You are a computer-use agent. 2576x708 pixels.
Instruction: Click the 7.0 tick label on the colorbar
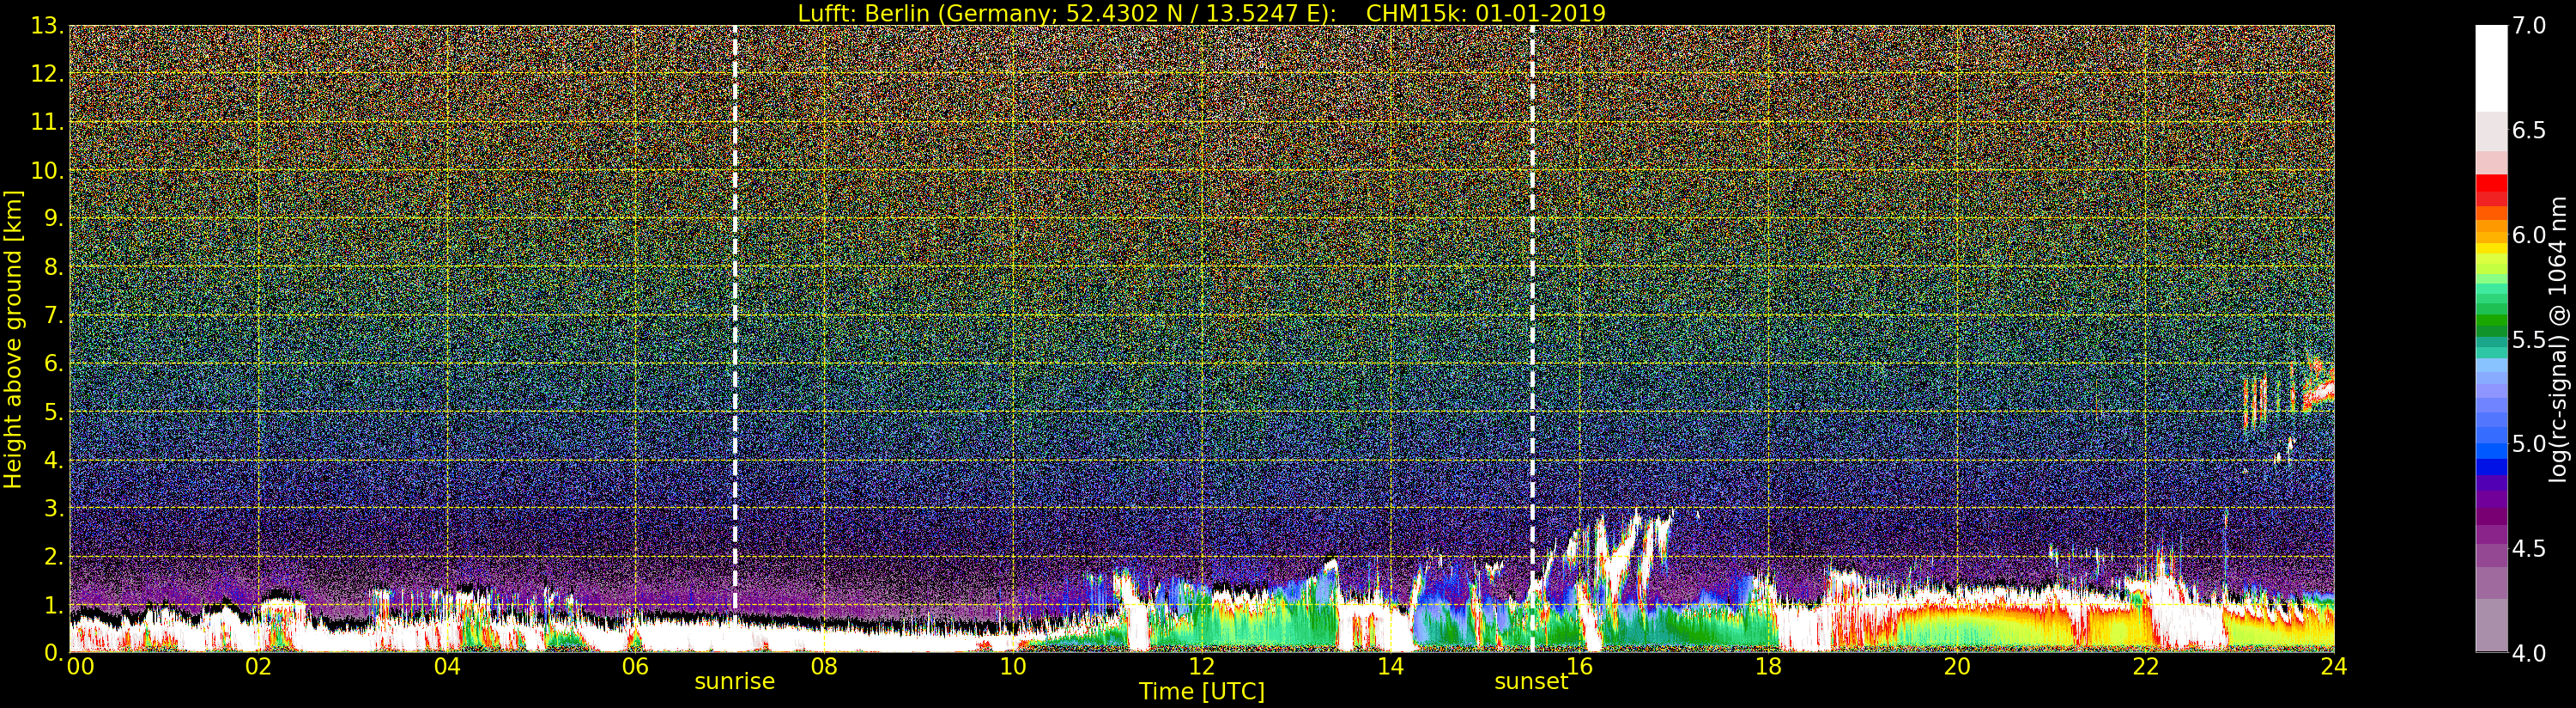pos(2529,26)
